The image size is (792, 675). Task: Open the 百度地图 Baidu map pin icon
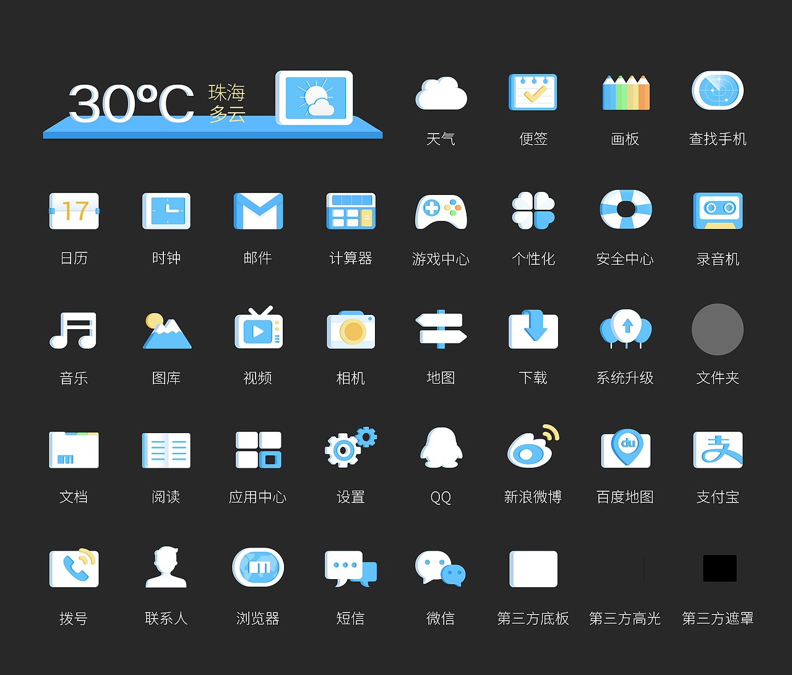[x=626, y=449]
